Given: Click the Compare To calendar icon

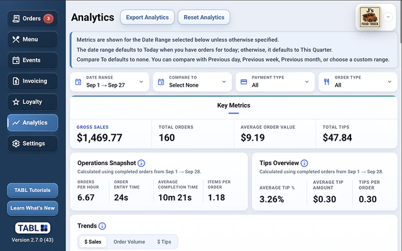Looking at the screenshot, I should click(161, 82).
